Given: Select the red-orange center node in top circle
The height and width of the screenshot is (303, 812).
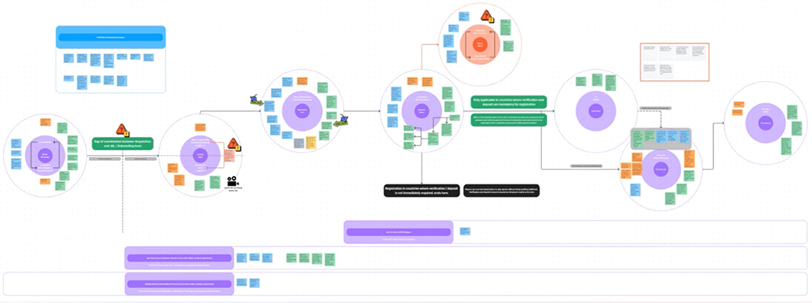Looking at the screenshot, I should tap(479, 46).
